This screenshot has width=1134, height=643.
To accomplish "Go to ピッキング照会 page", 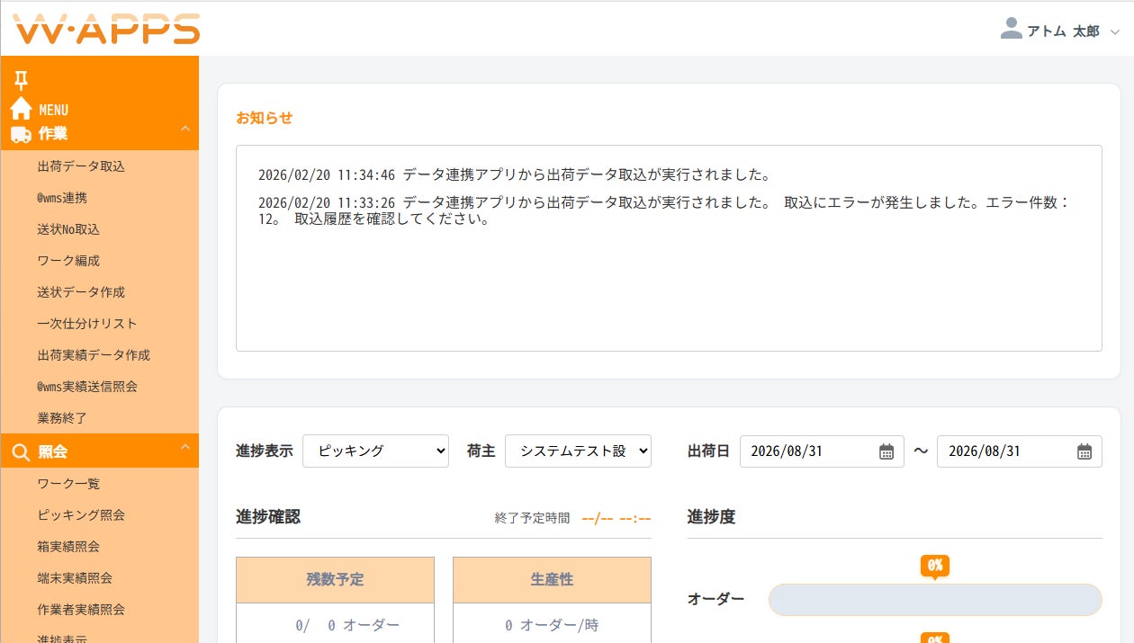I will 81,515.
